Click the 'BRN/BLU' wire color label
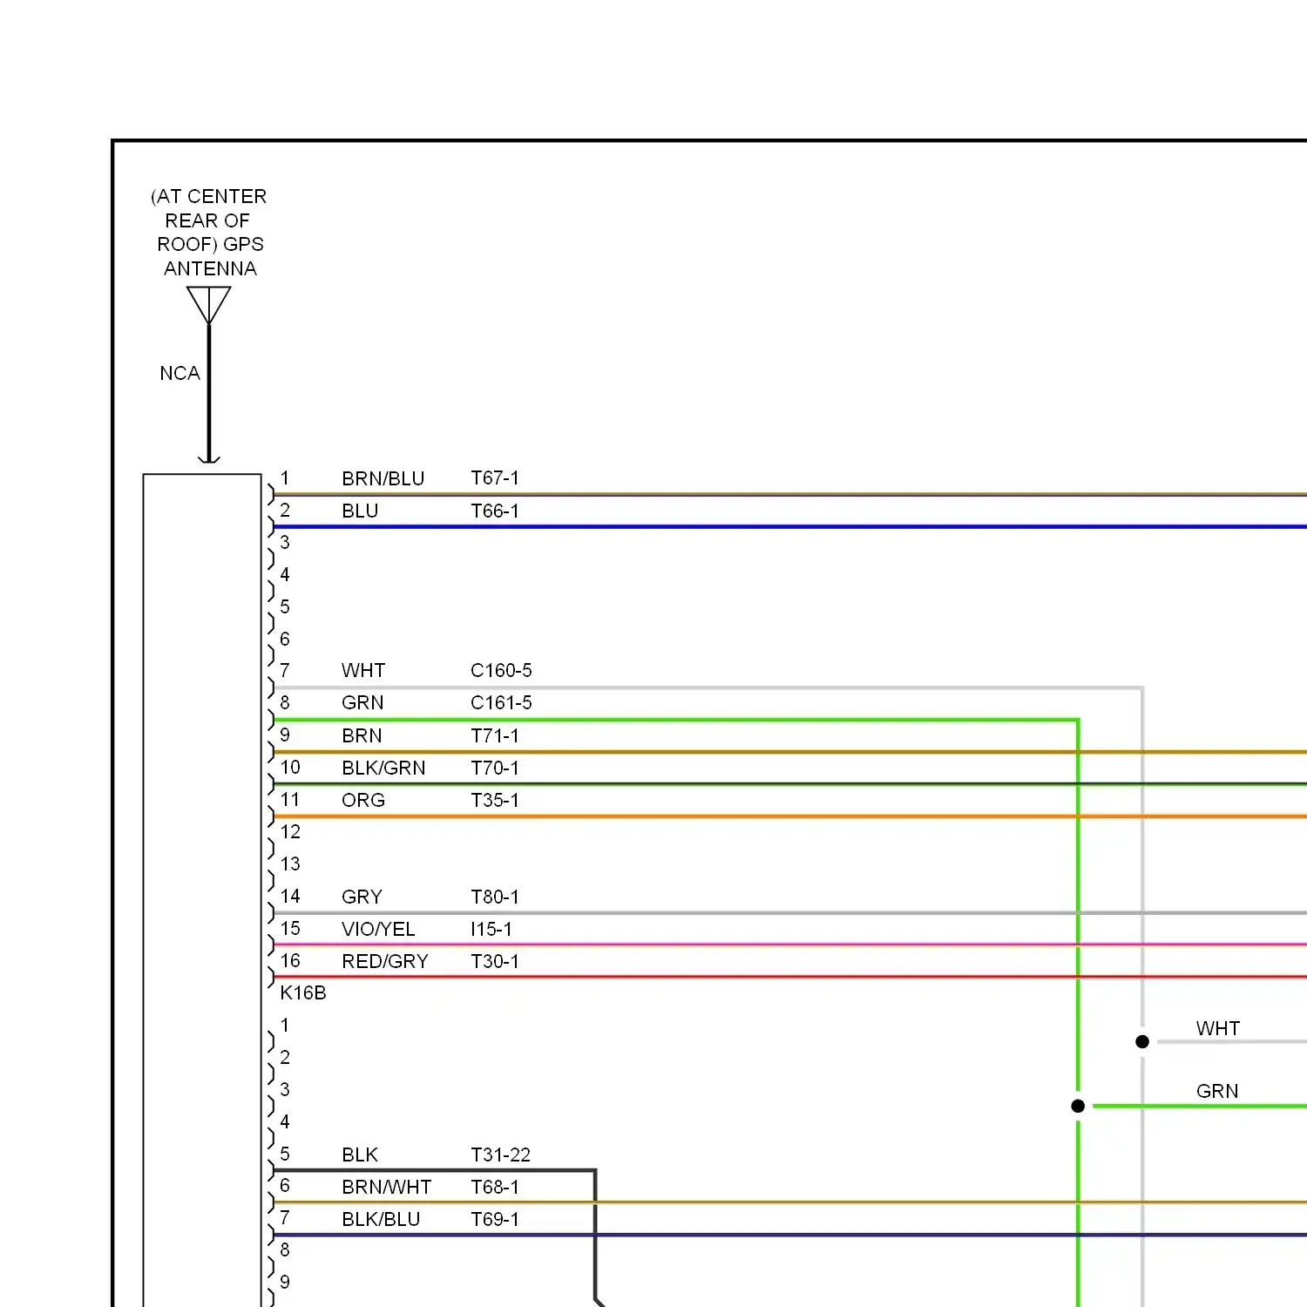The image size is (1307, 1307). (x=383, y=479)
